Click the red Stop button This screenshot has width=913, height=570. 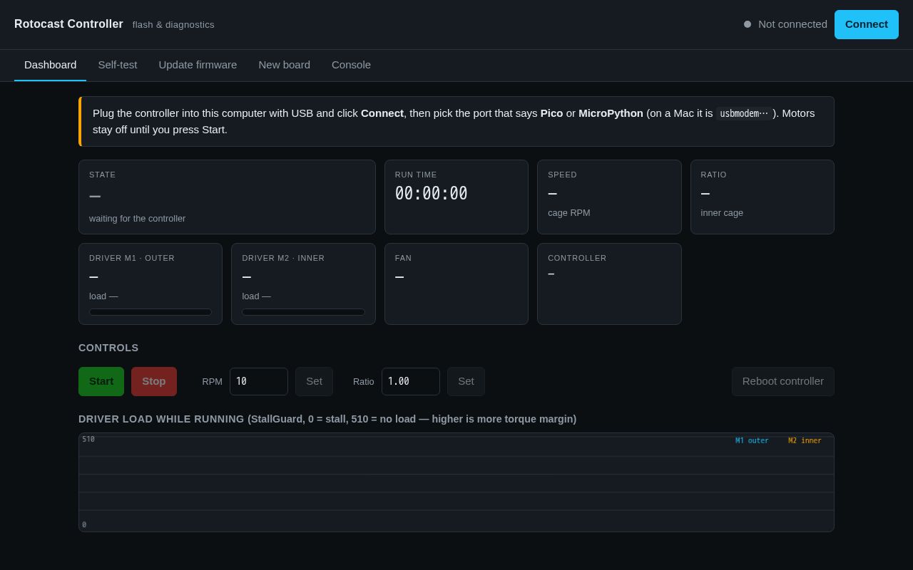[x=154, y=381]
